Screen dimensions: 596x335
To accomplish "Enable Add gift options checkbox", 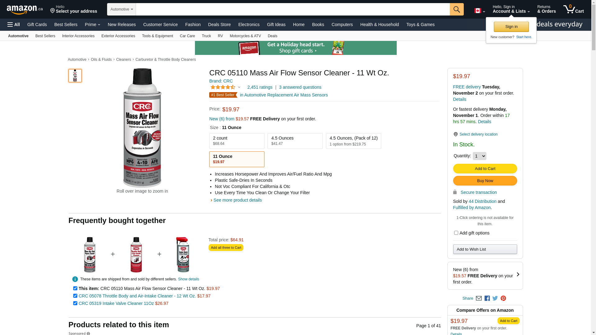I will pos(456,233).
